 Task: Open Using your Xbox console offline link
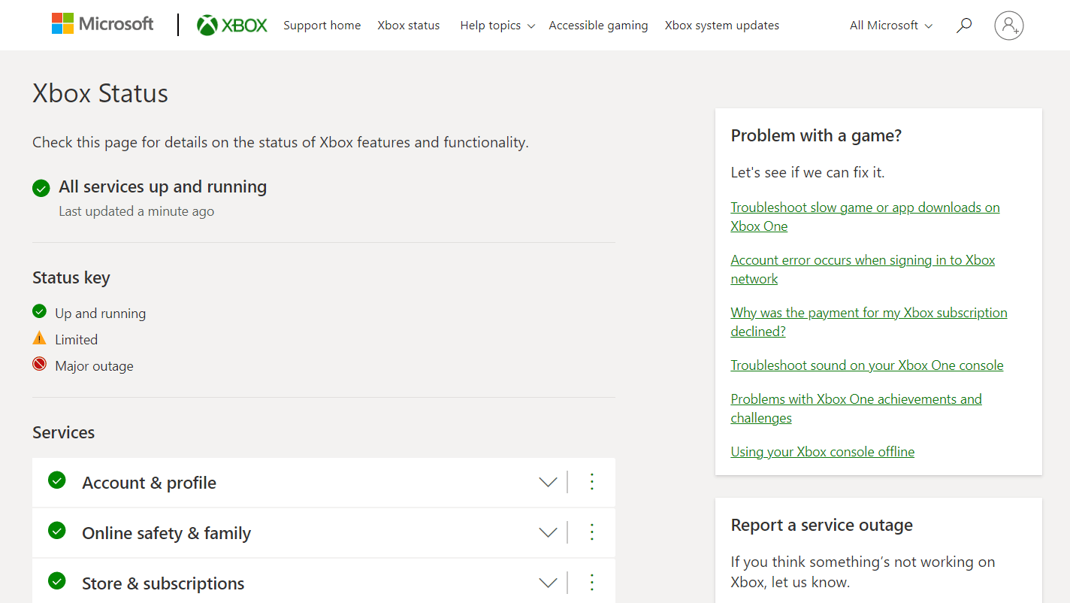(823, 452)
